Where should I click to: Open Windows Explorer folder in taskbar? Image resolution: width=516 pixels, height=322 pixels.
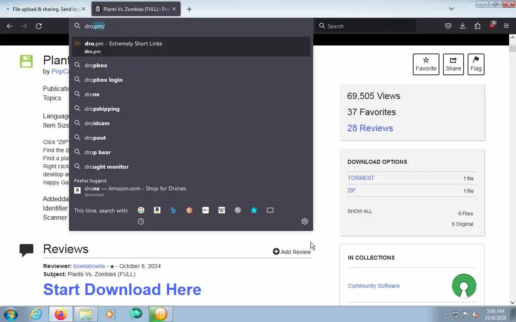pos(86,314)
